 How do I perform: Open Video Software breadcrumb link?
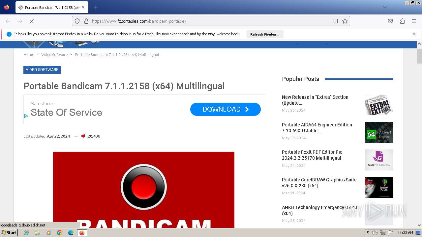click(54, 55)
